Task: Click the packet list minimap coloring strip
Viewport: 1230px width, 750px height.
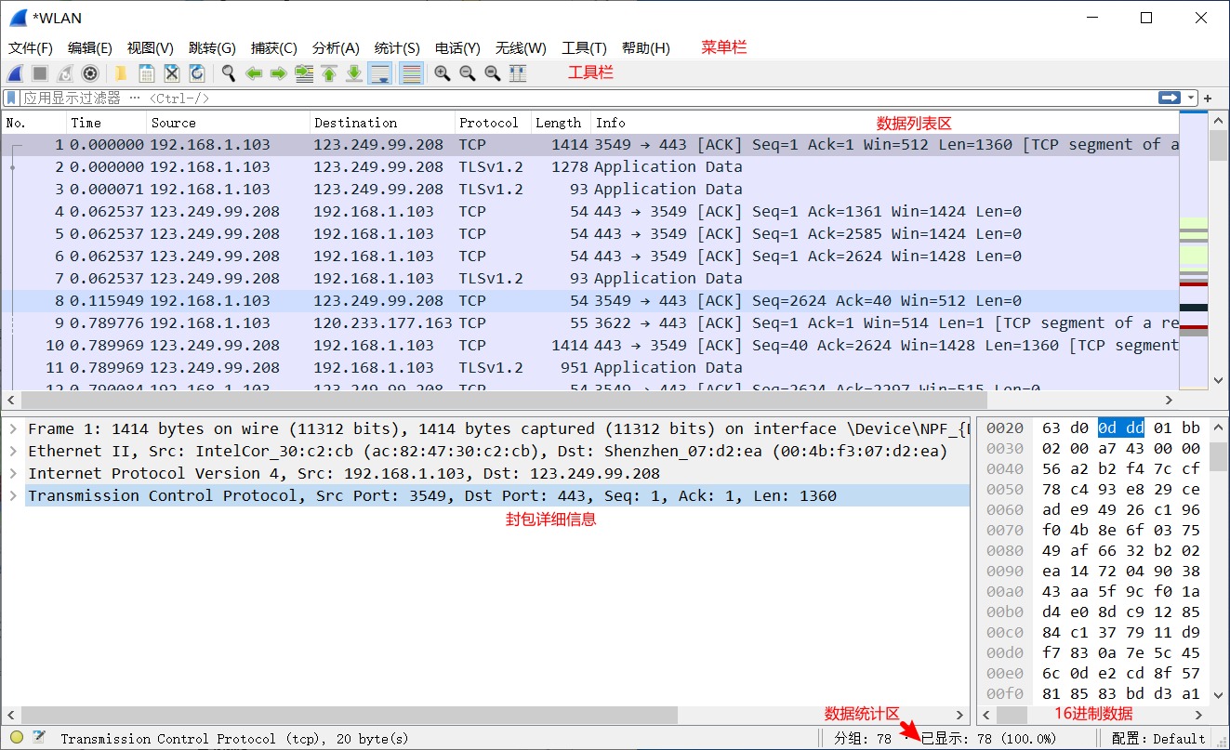Action: 1193,251
